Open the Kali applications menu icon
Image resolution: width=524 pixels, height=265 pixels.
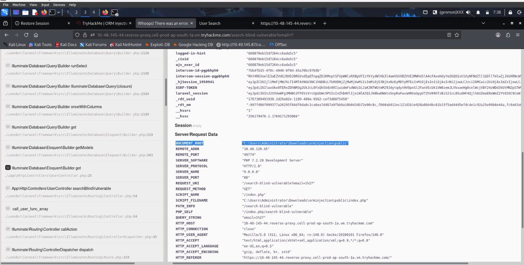[4, 12]
